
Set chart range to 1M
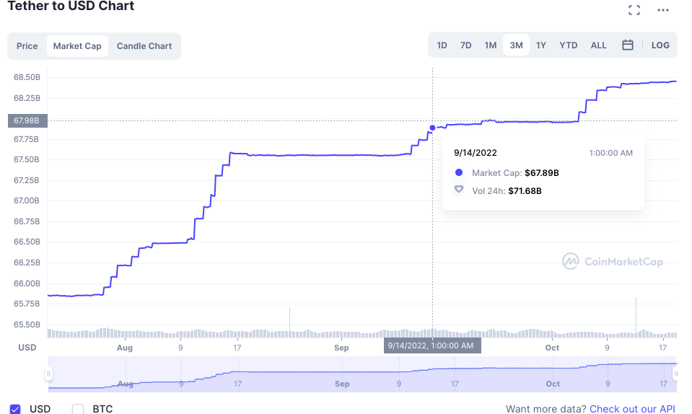click(x=490, y=45)
